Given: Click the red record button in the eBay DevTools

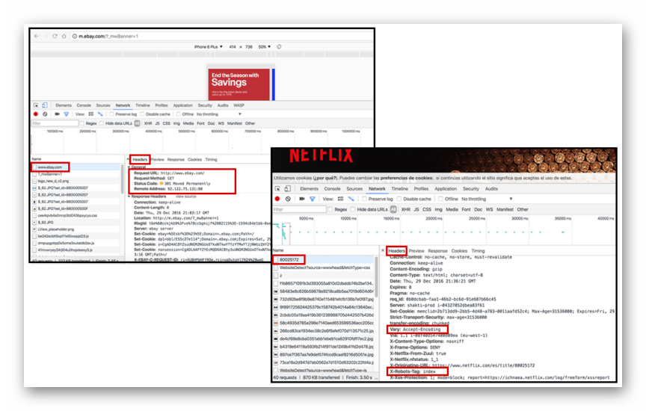Looking at the screenshot, I should tap(36, 114).
